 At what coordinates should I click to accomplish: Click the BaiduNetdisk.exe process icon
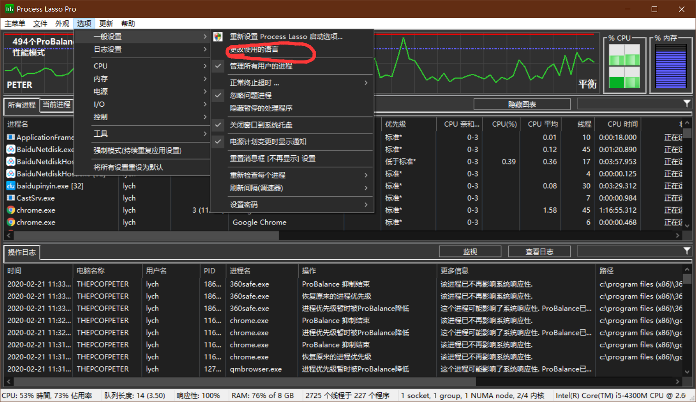tap(11, 149)
